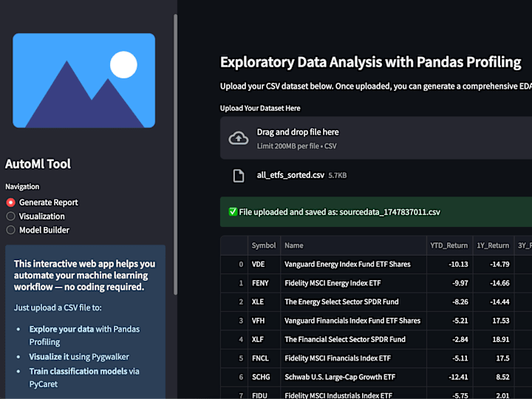Viewport: 532px width, 399px height.
Task: Click the sidebar landscape image thumbnail
Action: coord(83,81)
